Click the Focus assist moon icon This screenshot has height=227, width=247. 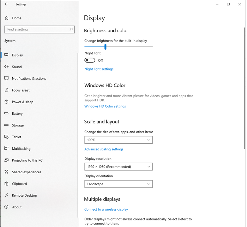coord(6,90)
